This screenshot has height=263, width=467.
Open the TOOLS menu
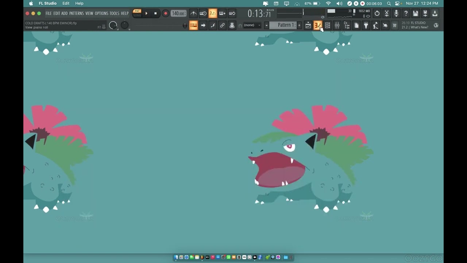pos(114,14)
